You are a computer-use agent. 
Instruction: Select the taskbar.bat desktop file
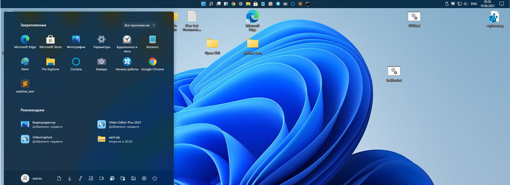pyautogui.click(x=394, y=74)
